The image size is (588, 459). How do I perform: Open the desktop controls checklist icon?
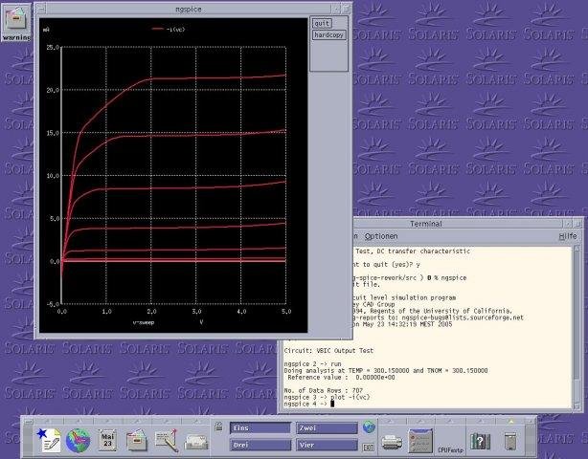[420, 441]
